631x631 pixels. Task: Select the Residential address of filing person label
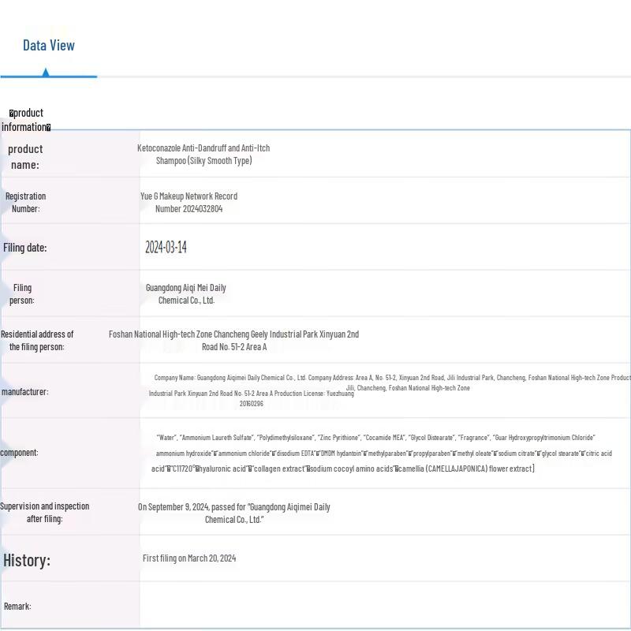[37, 341]
